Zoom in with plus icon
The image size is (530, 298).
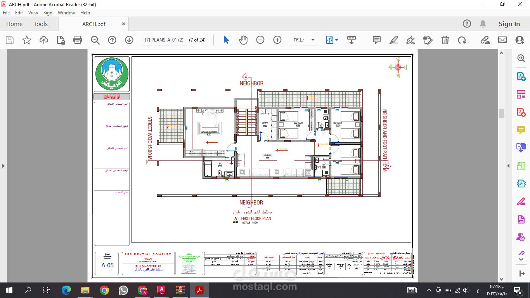277,40
